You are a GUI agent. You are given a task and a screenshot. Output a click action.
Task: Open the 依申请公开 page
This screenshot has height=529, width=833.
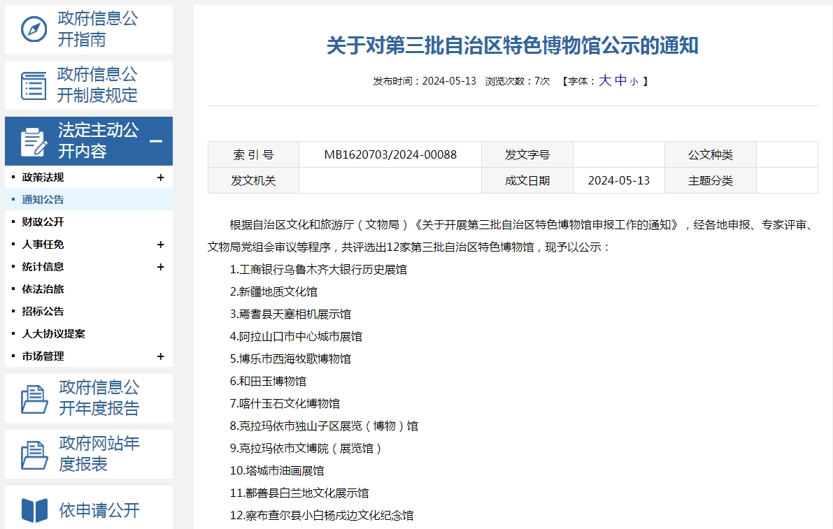click(99, 510)
